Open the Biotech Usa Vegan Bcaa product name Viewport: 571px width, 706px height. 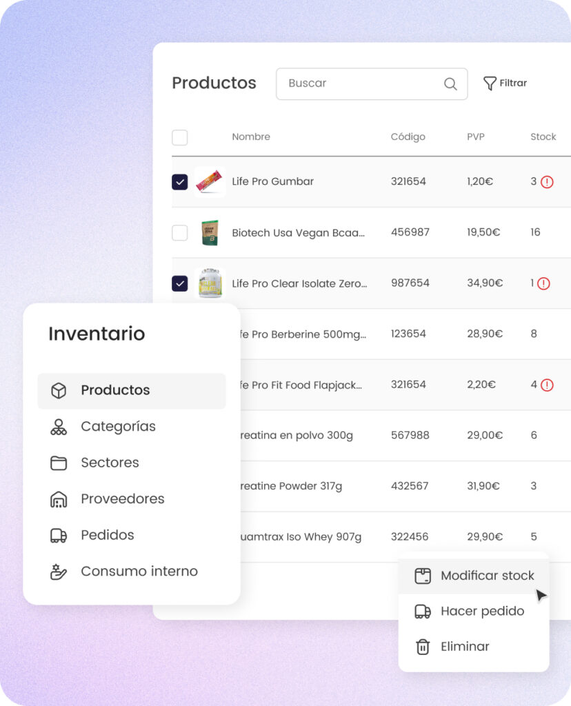[298, 233]
